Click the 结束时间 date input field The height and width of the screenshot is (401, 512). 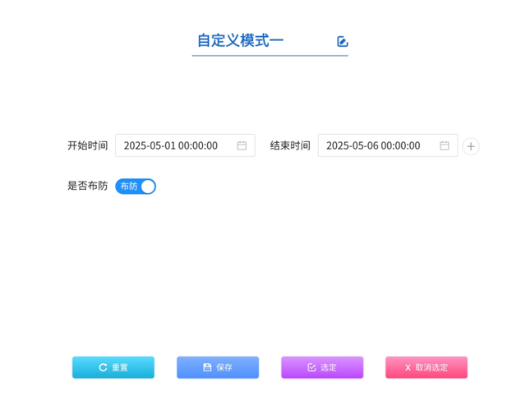[x=388, y=145]
